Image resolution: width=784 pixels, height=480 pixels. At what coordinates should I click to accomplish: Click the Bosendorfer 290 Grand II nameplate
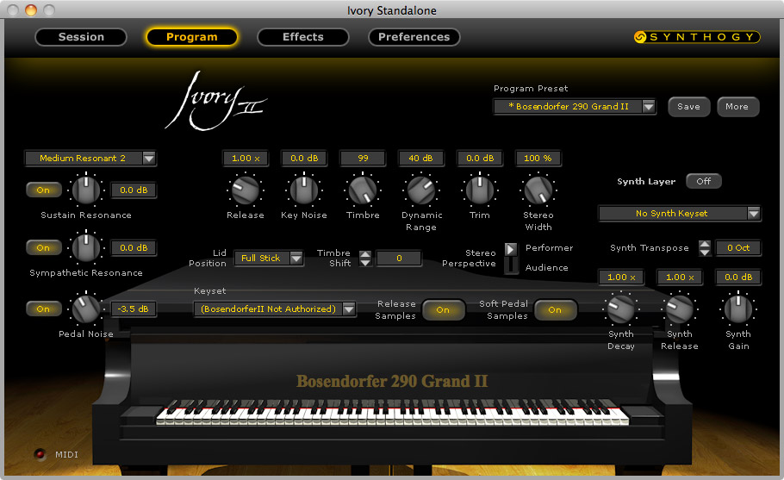tap(392, 382)
